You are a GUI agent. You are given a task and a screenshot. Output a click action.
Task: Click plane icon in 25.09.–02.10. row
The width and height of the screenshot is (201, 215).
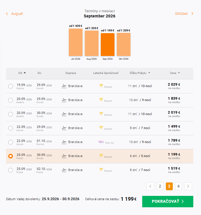[x=64, y=170]
